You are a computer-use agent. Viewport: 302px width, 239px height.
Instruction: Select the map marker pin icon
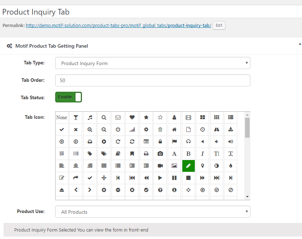tap(202, 166)
